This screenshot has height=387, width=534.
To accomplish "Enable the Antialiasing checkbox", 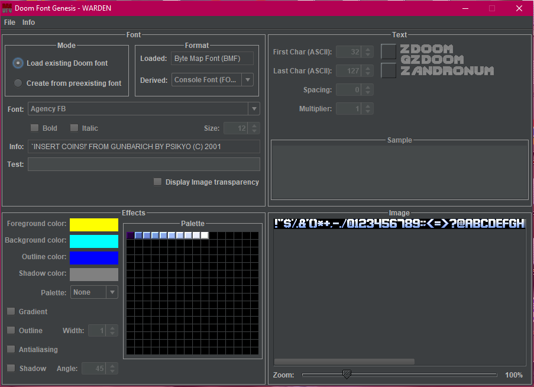I will click(11, 349).
